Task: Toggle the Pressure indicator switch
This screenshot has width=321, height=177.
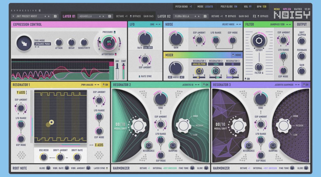Action: (x=115, y=32)
